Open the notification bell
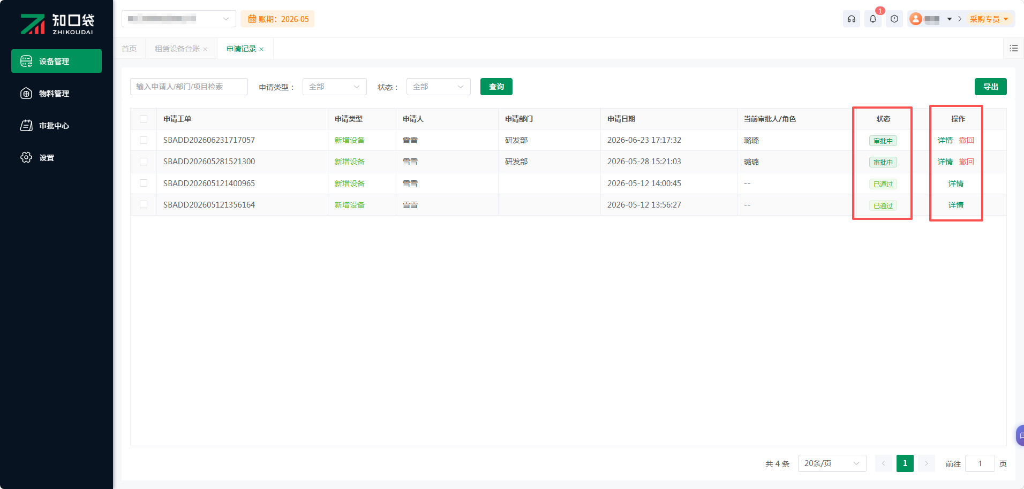The width and height of the screenshot is (1024, 489). [x=873, y=19]
